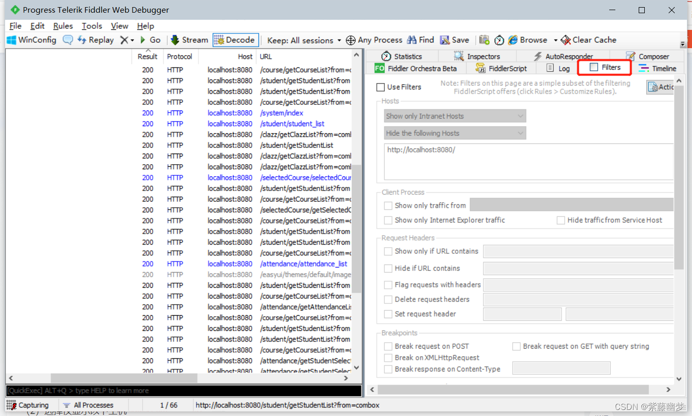The width and height of the screenshot is (692, 416).
Task: Toggle Stream mode in toolbar
Action: pyautogui.click(x=189, y=40)
